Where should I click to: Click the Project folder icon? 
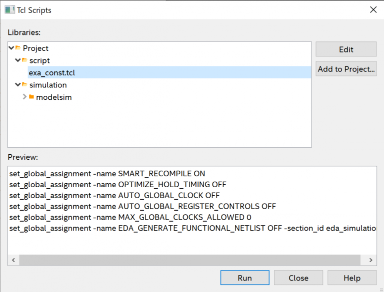click(18, 48)
